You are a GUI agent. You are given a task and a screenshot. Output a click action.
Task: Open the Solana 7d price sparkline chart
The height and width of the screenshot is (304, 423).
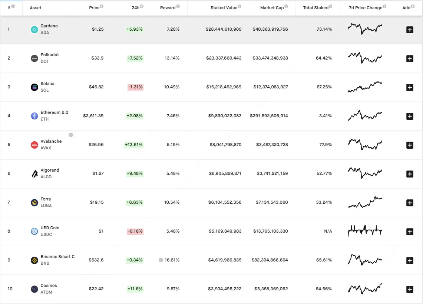[365, 87]
